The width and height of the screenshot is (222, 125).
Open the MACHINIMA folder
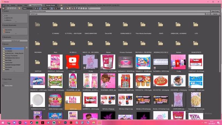[x=37, y=43]
